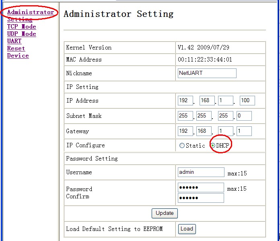This screenshot has width=280, height=241.
Task: Click the last IP Address octet showing 100
Action: point(247,101)
